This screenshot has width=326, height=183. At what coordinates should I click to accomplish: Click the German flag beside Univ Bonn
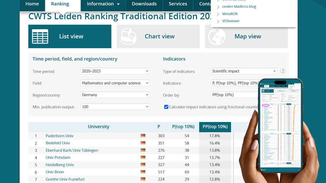(143, 172)
